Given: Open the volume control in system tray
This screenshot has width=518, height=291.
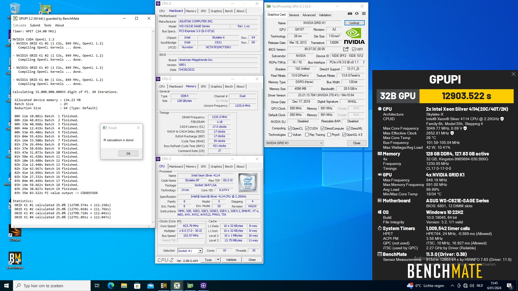Looking at the screenshot, I should coord(472,286).
